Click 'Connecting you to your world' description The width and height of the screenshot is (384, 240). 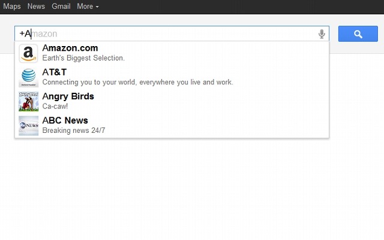(137, 83)
